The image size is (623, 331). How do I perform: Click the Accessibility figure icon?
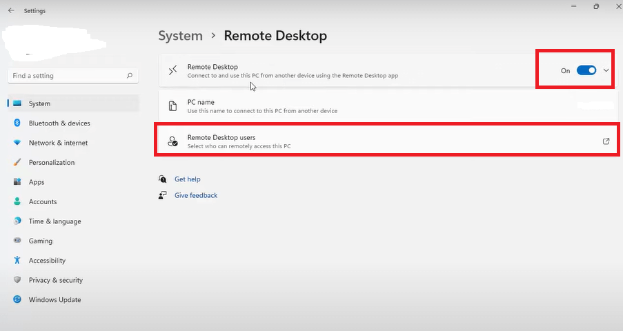(17, 261)
